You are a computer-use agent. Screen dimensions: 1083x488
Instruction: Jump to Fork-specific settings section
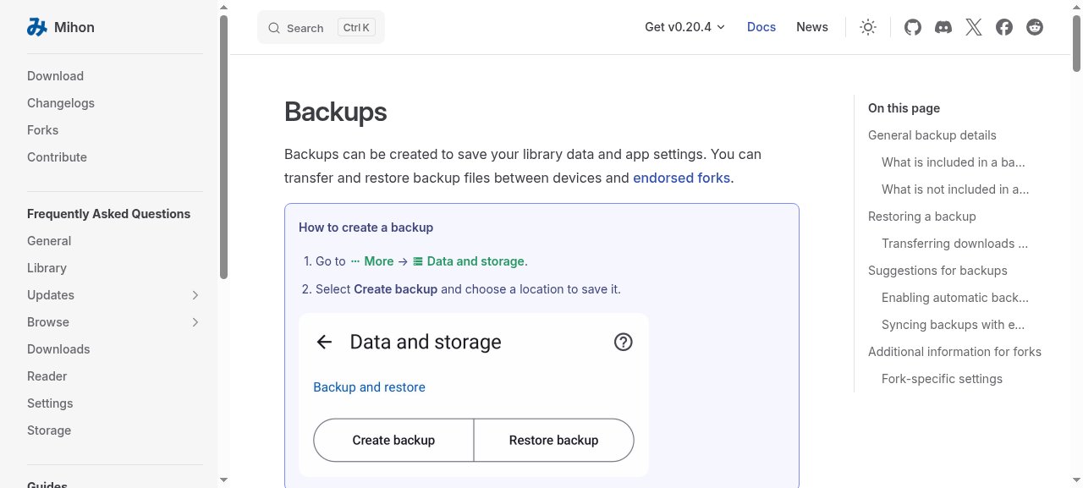pos(942,379)
